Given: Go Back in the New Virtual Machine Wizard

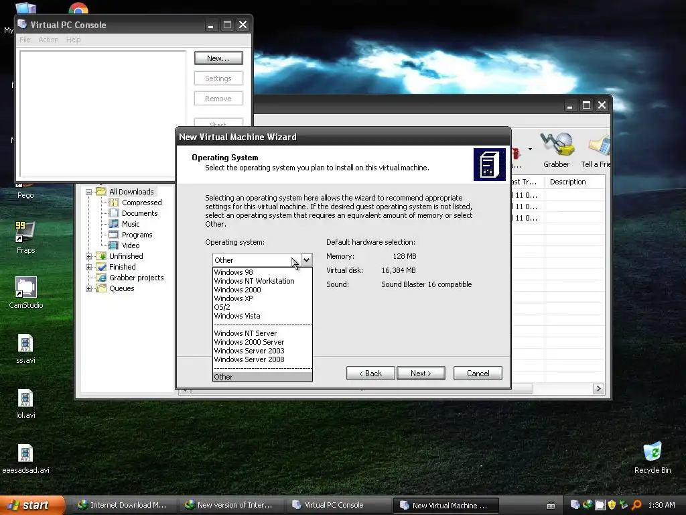Looking at the screenshot, I should 370,373.
